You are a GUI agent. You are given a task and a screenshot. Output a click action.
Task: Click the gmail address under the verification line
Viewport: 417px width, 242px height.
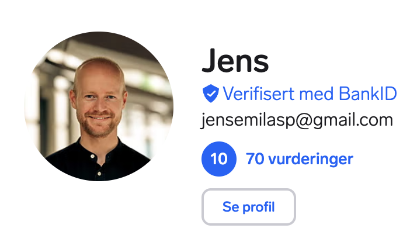[x=297, y=120]
